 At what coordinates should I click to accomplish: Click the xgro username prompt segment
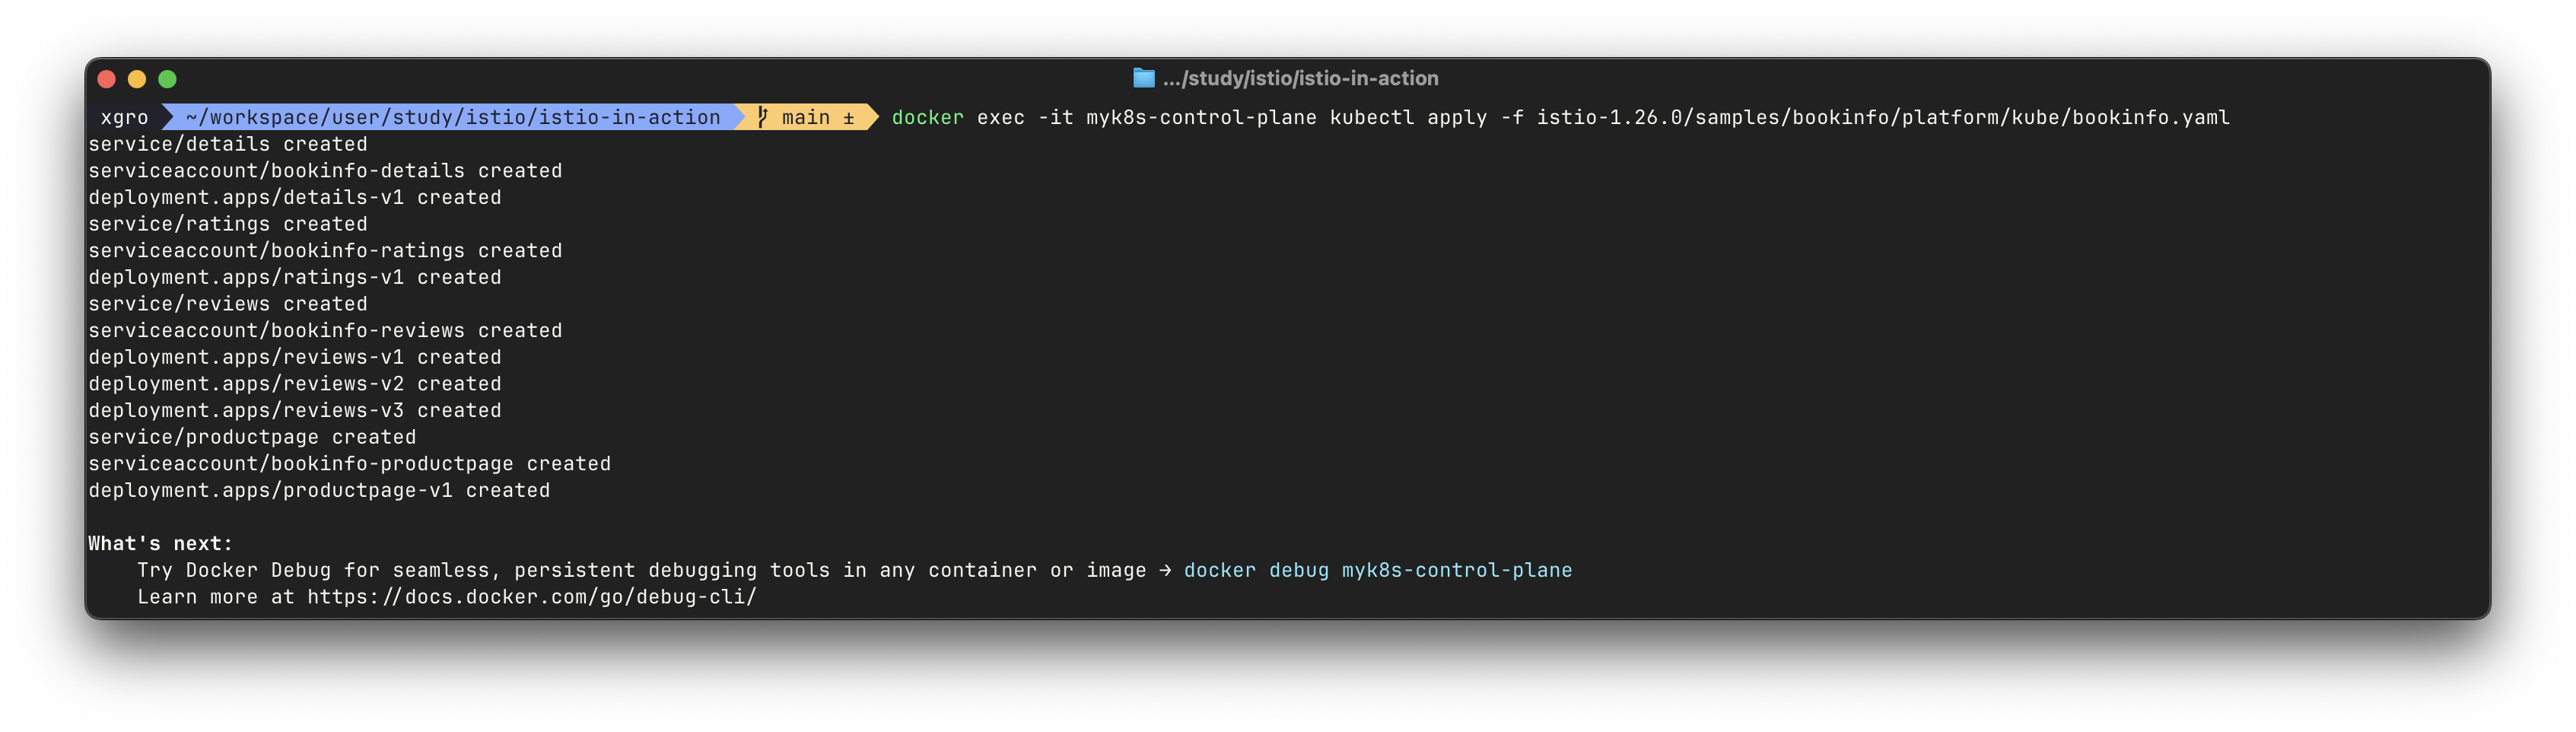click(x=124, y=118)
